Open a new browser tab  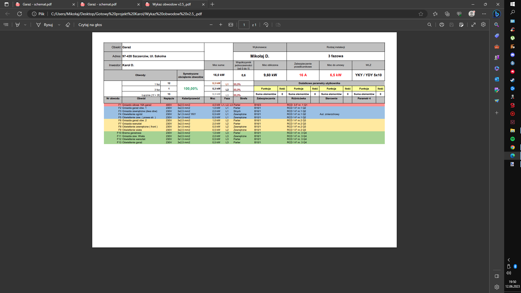pyautogui.click(x=212, y=4)
